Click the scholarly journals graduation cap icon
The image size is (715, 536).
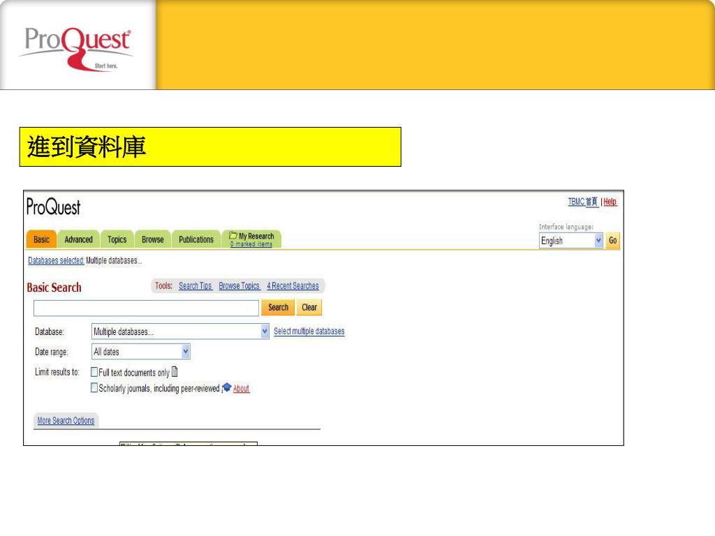pos(227,387)
